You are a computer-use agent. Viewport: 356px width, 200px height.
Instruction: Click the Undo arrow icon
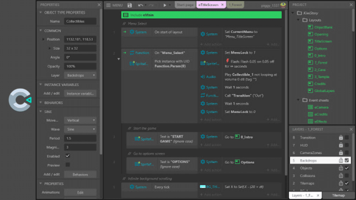tap(140, 5)
